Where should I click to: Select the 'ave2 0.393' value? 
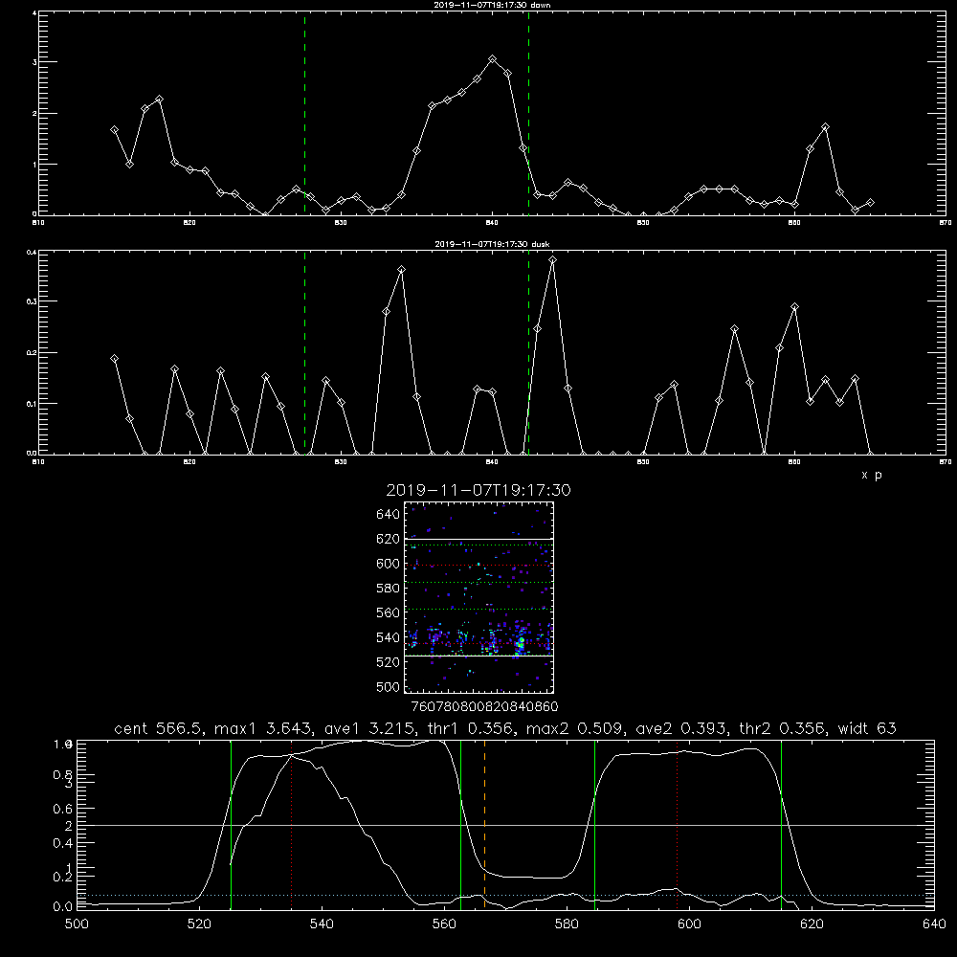tap(679, 728)
